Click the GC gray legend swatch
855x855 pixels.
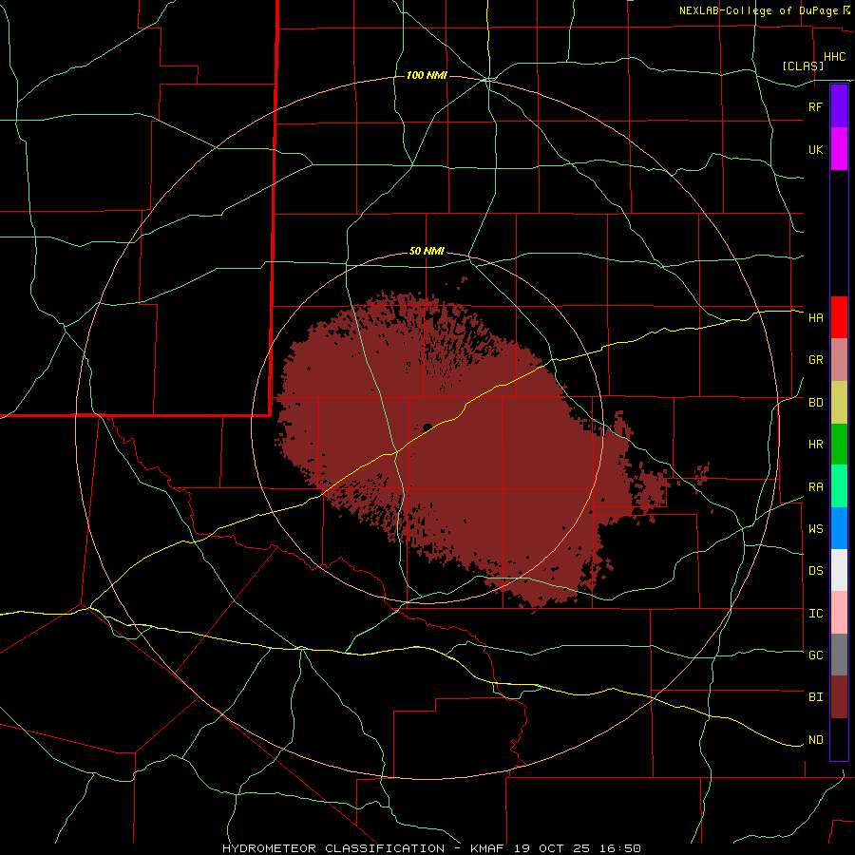tap(839, 655)
